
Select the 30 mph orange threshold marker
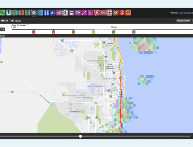[x=74, y=32]
